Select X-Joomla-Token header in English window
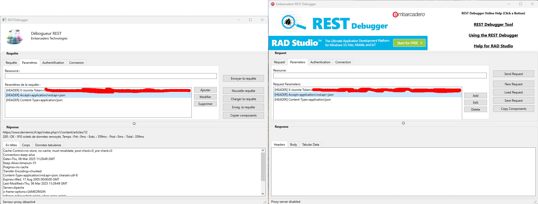 [368, 90]
